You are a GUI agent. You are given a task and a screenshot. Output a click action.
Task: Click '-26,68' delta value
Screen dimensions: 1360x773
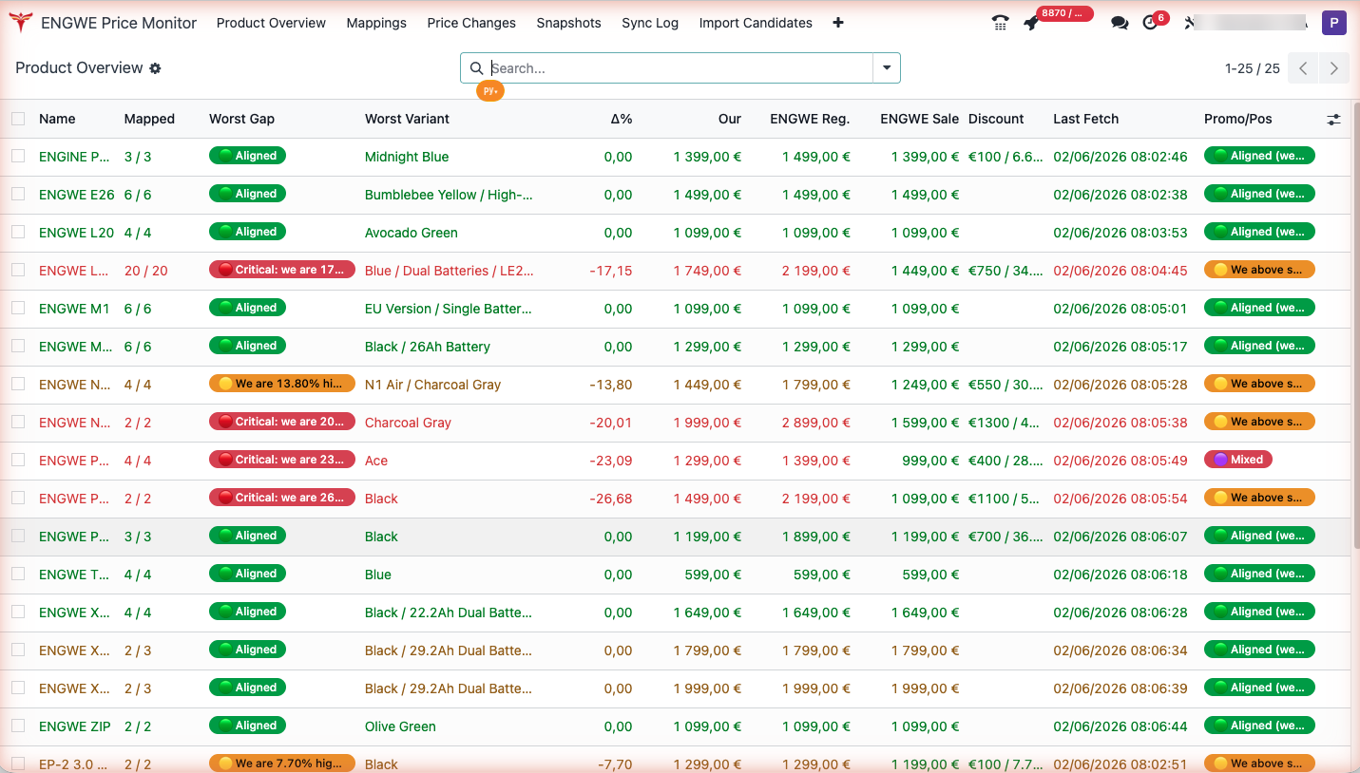pyautogui.click(x=611, y=499)
